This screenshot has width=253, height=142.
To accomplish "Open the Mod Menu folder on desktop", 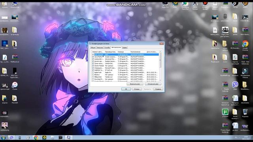I will tap(245, 86).
